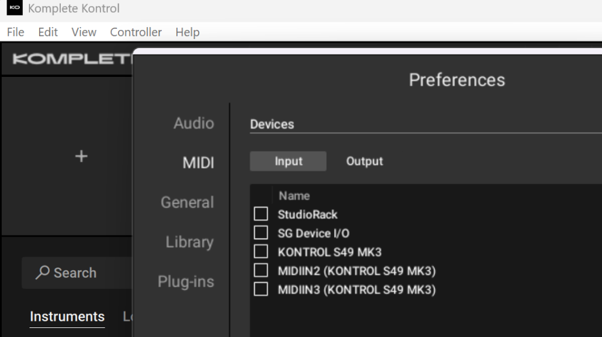Enable the StudioRack MIDI input checkbox

tap(261, 214)
